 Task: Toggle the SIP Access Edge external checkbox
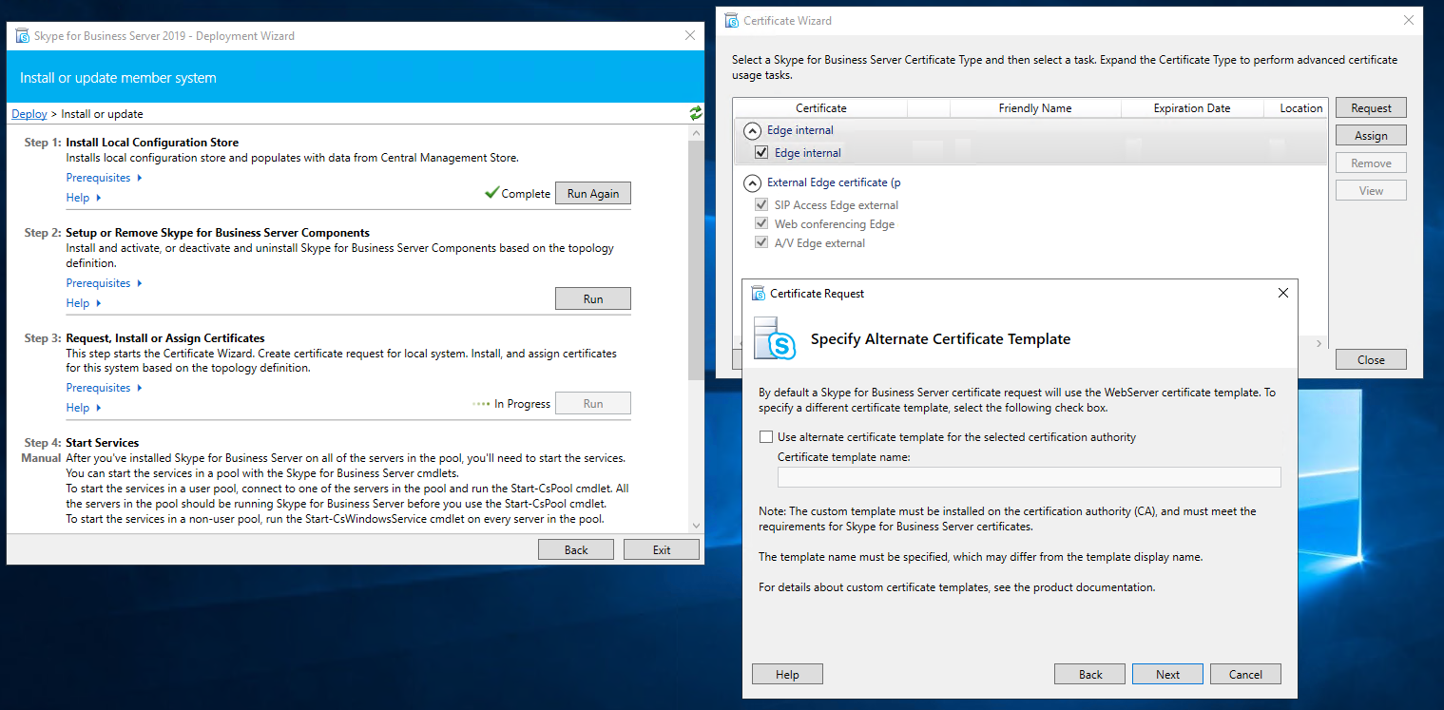click(761, 205)
